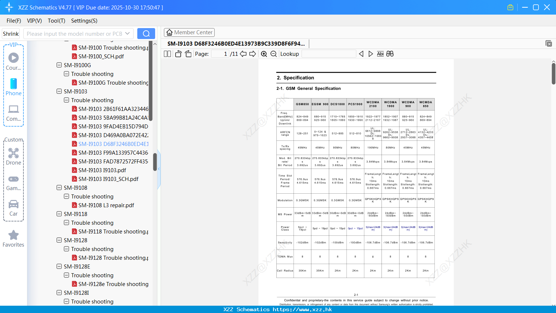Collapse the SM-I9103 tree node

(x=59, y=91)
